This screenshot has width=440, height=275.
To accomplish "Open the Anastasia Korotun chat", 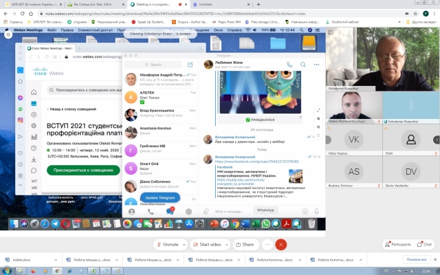I will (160, 133).
